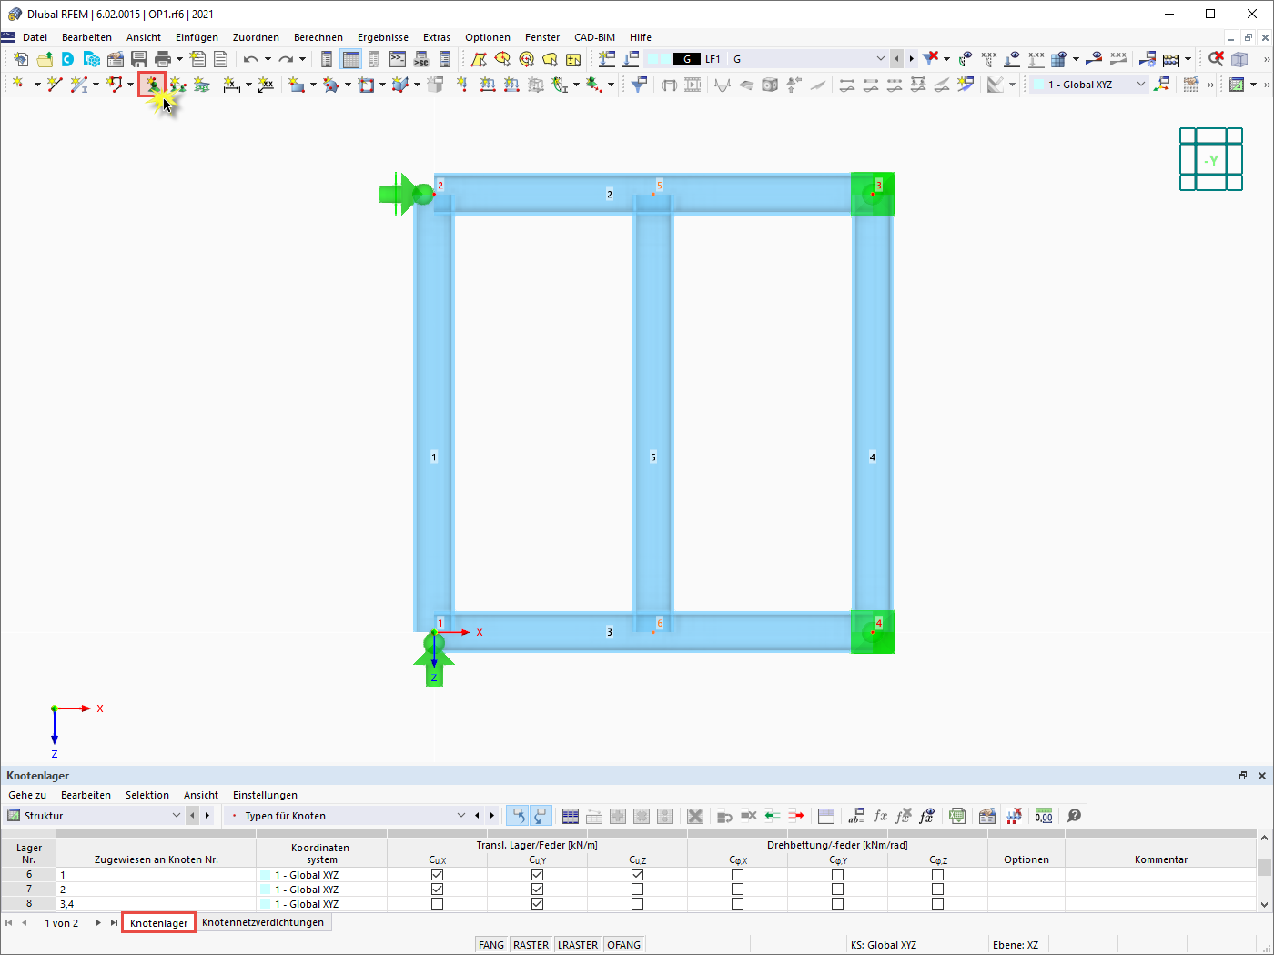Toggle the tables panel display icon
Image resolution: width=1274 pixels, height=955 pixels.
[350, 59]
